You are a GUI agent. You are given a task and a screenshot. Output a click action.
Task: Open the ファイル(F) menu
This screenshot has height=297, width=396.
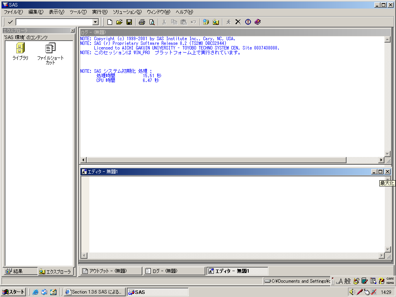tap(13, 12)
